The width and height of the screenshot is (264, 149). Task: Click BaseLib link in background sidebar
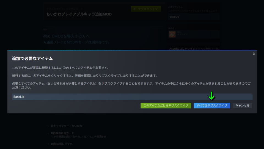coord(174,17)
